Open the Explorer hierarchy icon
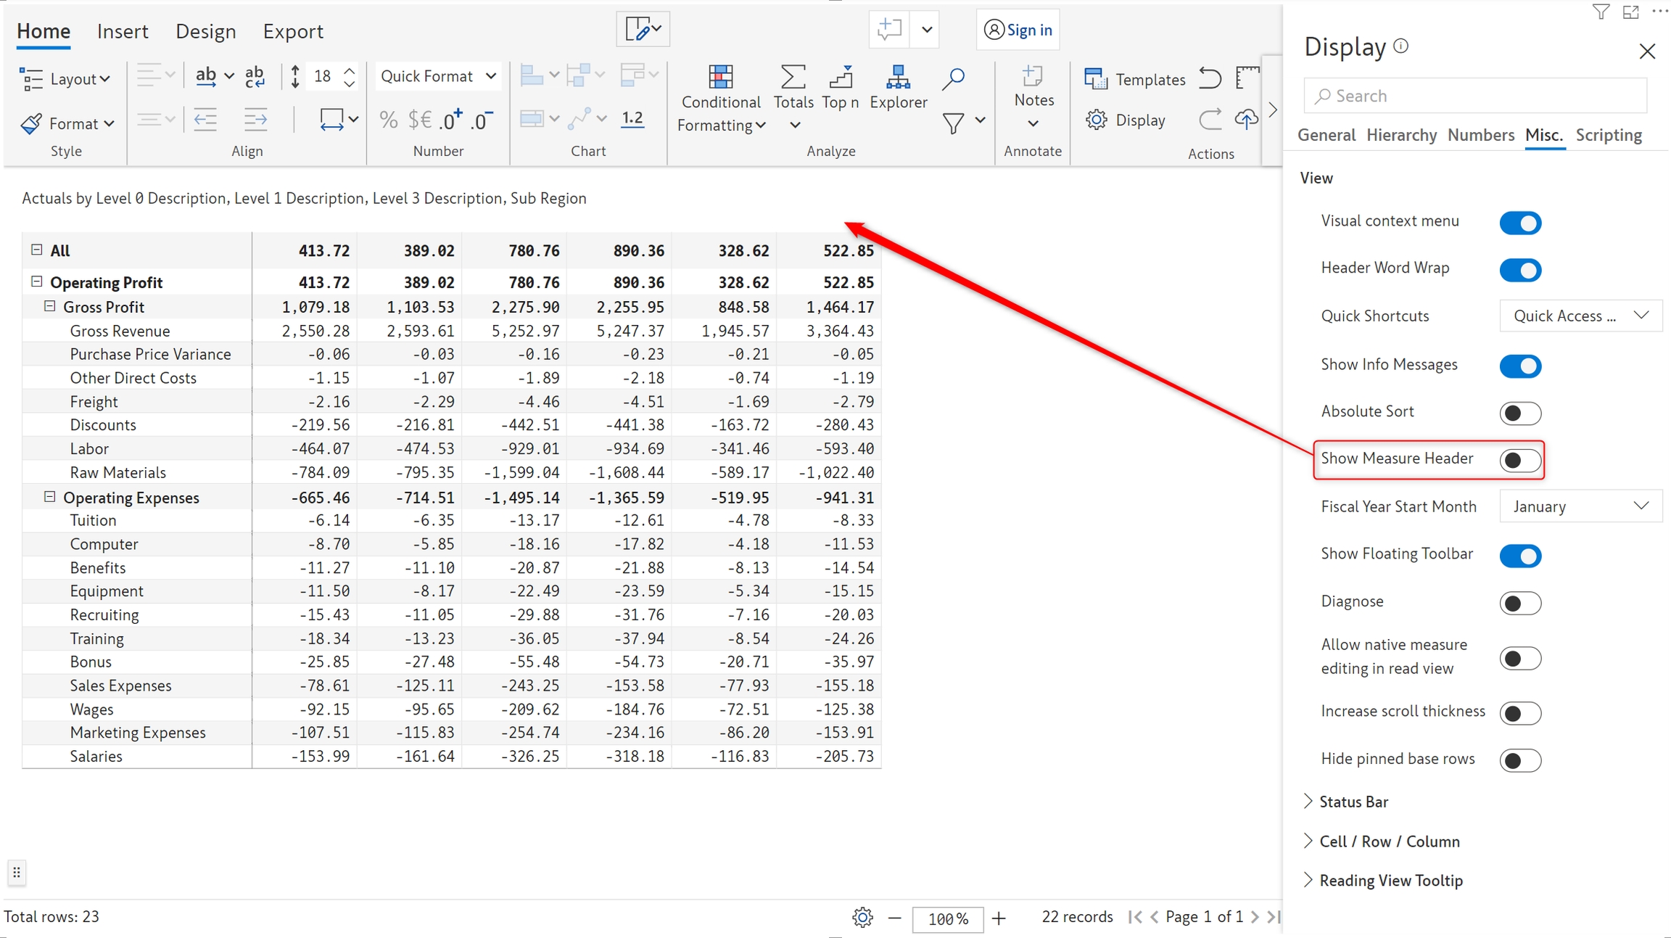Image resolution: width=1671 pixels, height=938 pixels. pyautogui.click(x=898, y=78)
